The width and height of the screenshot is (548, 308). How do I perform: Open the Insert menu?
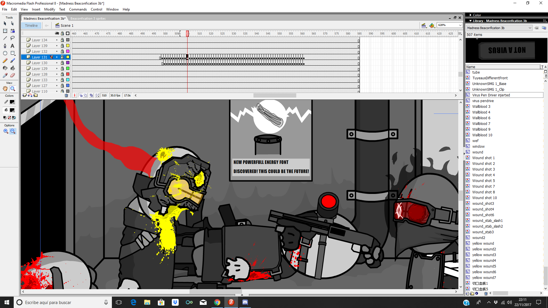click(36, 9)
